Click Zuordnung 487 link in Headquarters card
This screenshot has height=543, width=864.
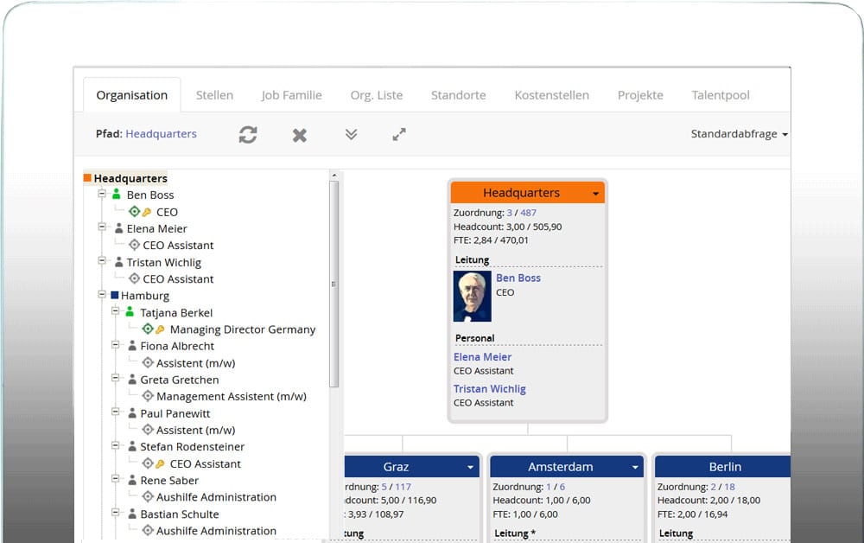coord(529,212)
